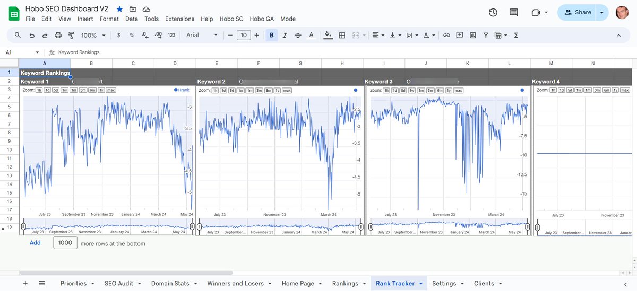Open text rotation dropdown
The image size is (637, 291).
point(428,35)
